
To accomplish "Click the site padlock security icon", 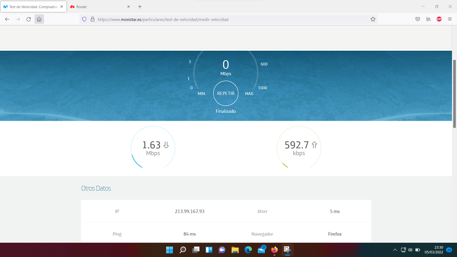I will (x=92, y=19).
